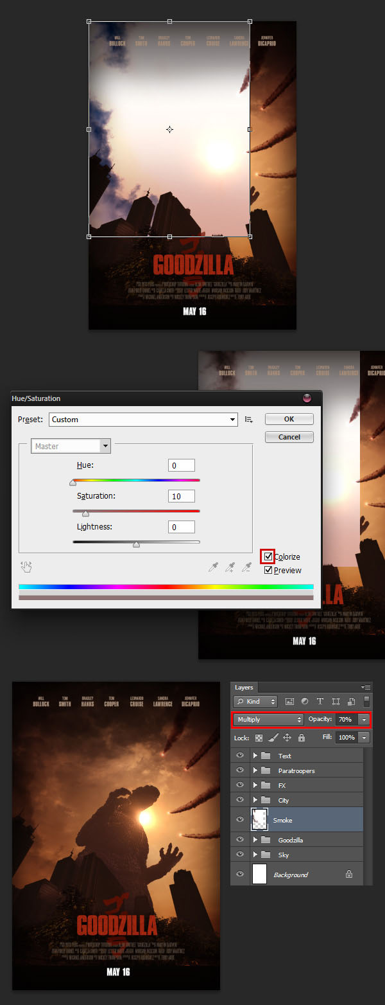Screen dimensions: 385x1005
Task: Hide the City group layer
Action: pyautogui.click(x=240, y=800)
